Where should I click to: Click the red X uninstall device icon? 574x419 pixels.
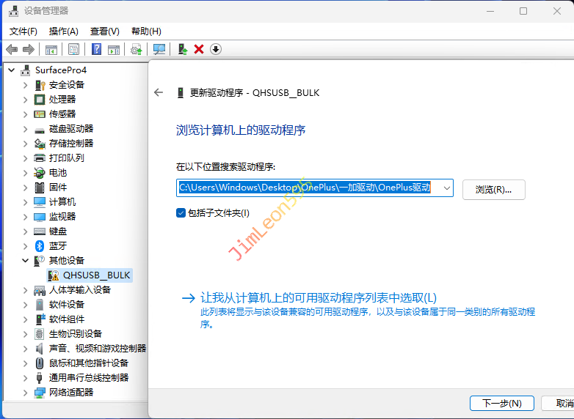pyautogui.click(x=199, y=49)
